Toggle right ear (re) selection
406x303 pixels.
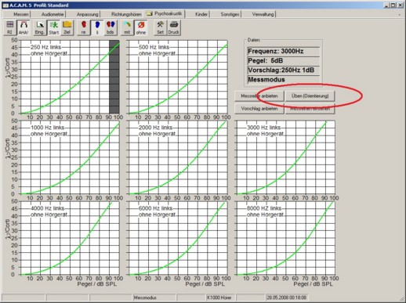point(83,27)
